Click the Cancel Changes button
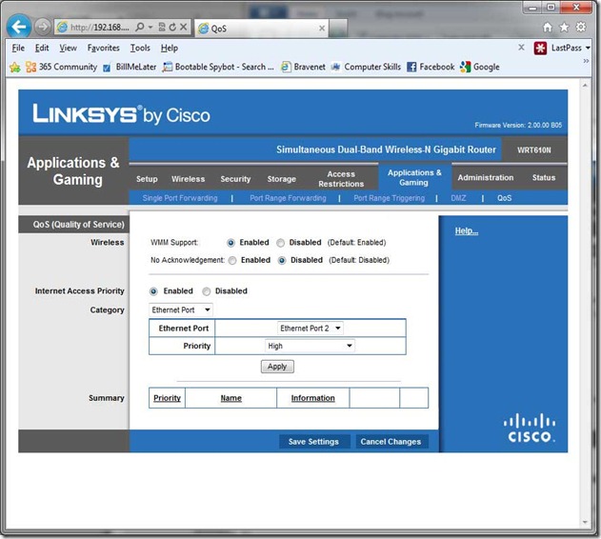 (x=391, y=442)
